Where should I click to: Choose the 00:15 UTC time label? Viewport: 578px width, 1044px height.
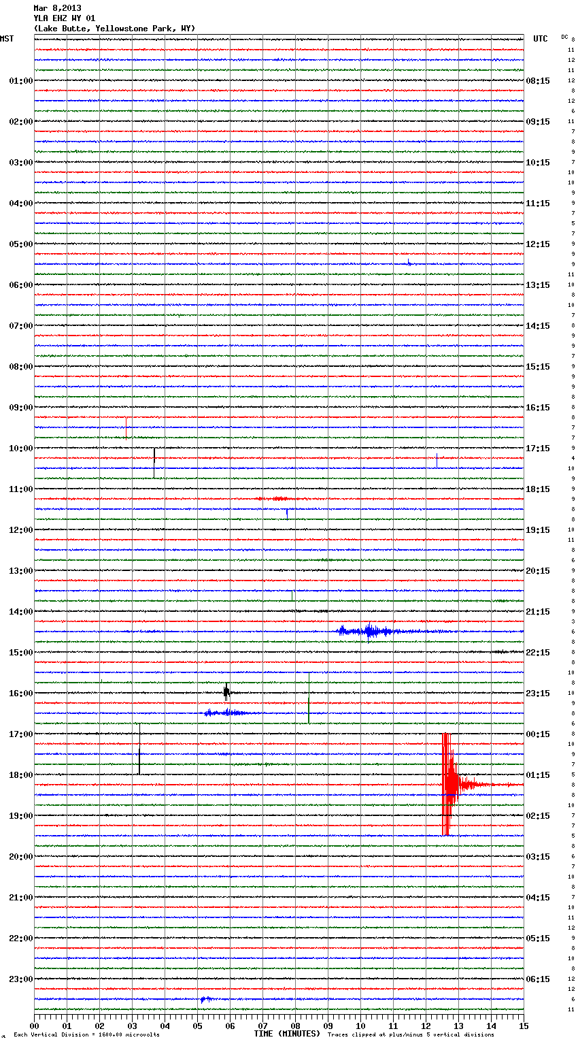(x=538, y=734)
